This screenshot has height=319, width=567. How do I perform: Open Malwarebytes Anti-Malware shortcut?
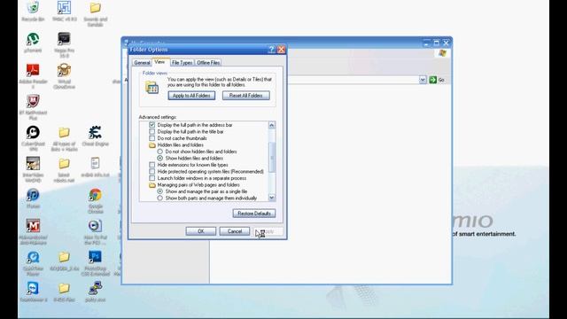tap(33, 226)
